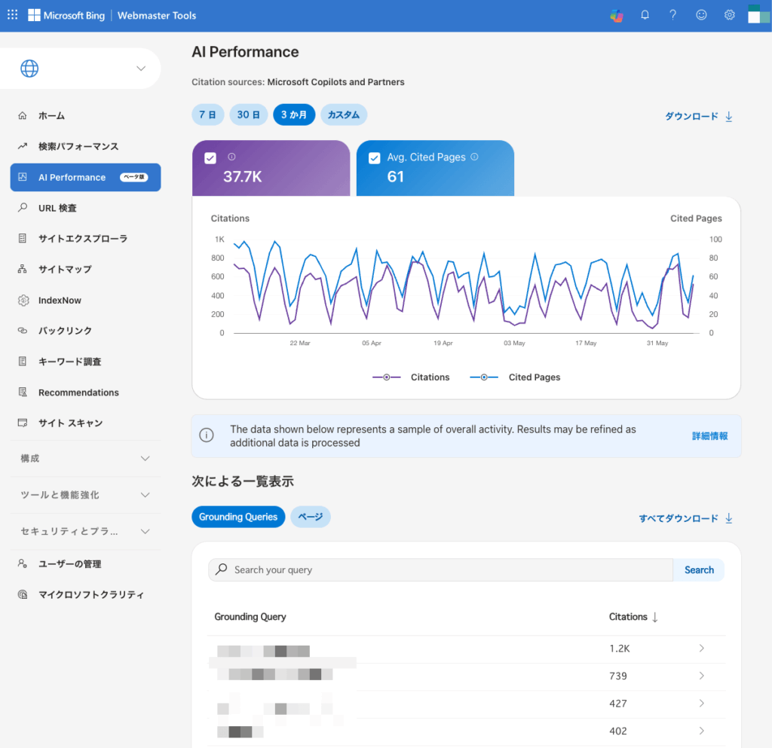Click the Recommendations icon

(x=23, y=392)
